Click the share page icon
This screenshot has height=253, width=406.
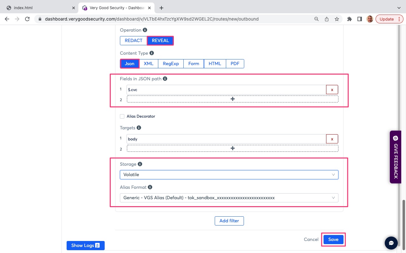[327, 19]
